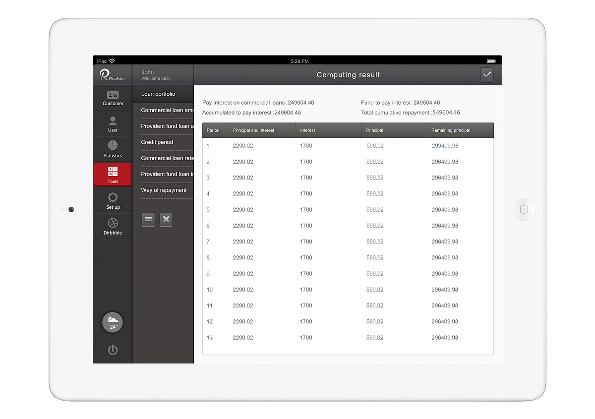The image size is (595, 419).
Task: Tap principal 590.02 in period 10 row
Action: click(375, 290)
